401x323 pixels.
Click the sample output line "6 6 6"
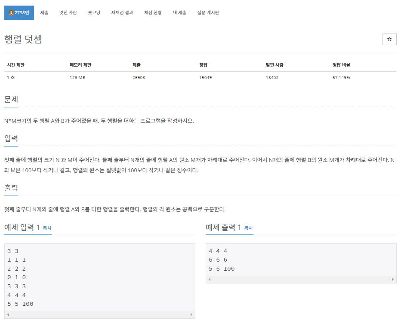click(x=218, y=260)
